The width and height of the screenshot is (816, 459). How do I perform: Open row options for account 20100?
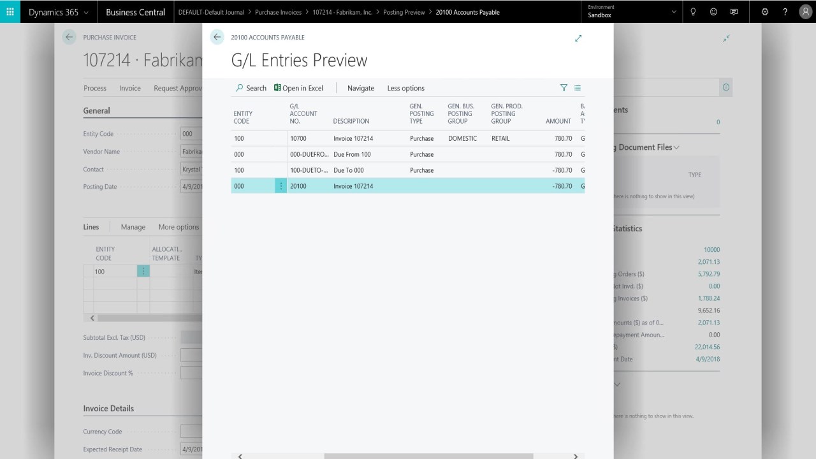tap(280, 186)
